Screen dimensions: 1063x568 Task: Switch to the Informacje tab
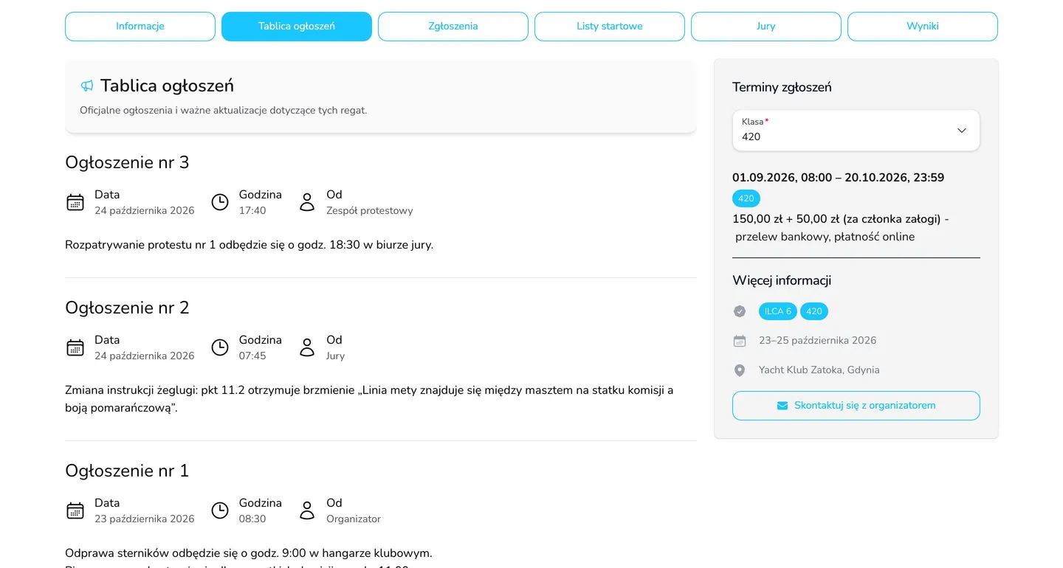(x=140, y=27)
